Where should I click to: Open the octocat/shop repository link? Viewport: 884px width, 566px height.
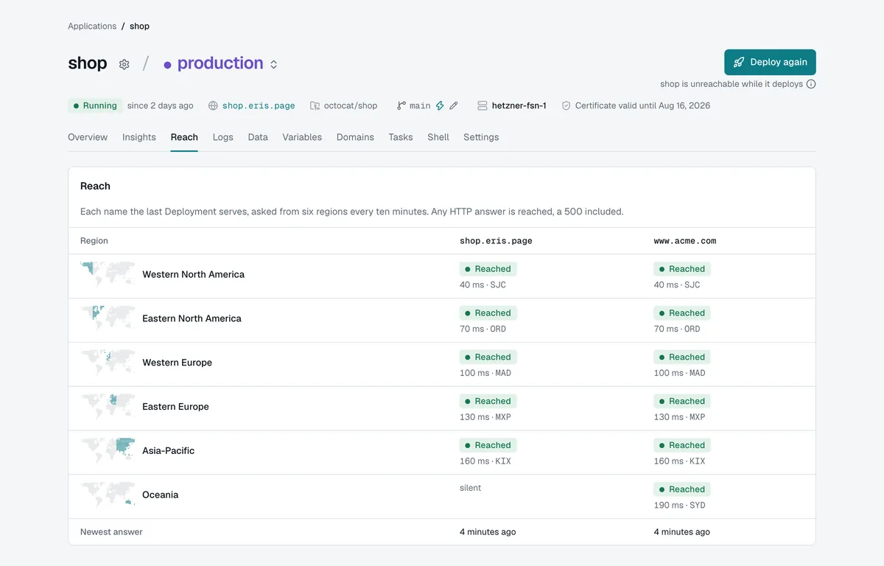(x=351, y=105)
